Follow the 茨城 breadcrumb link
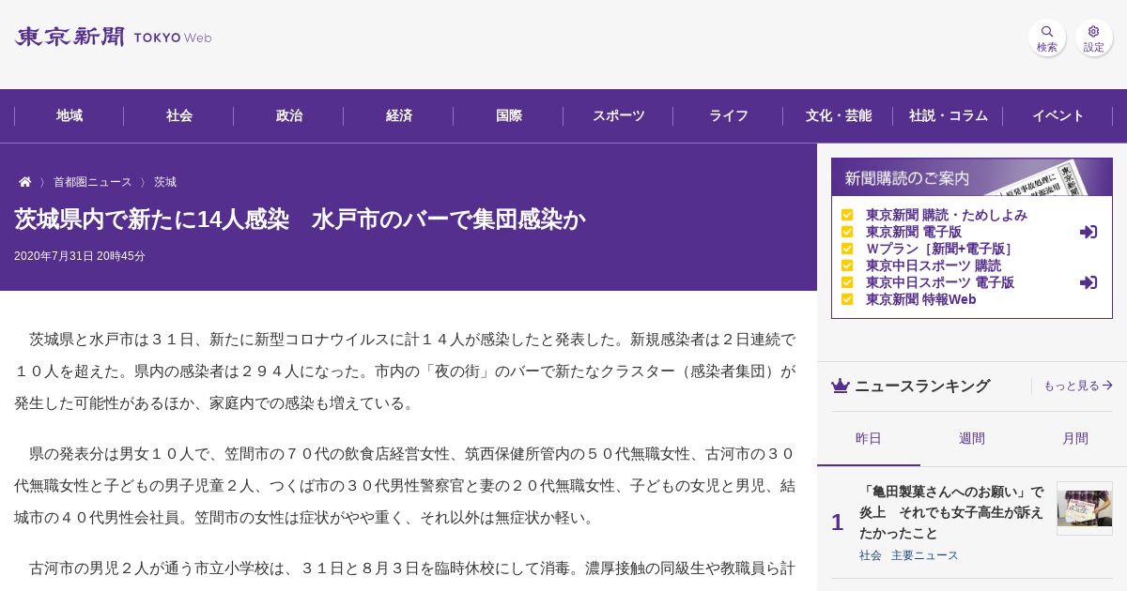The image size is (1127, 591). click(x=165, y=182)
